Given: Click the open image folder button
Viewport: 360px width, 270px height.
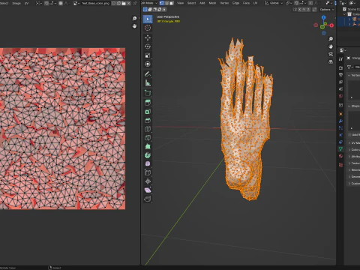Looking at the screenshot, I should point(124,3).
